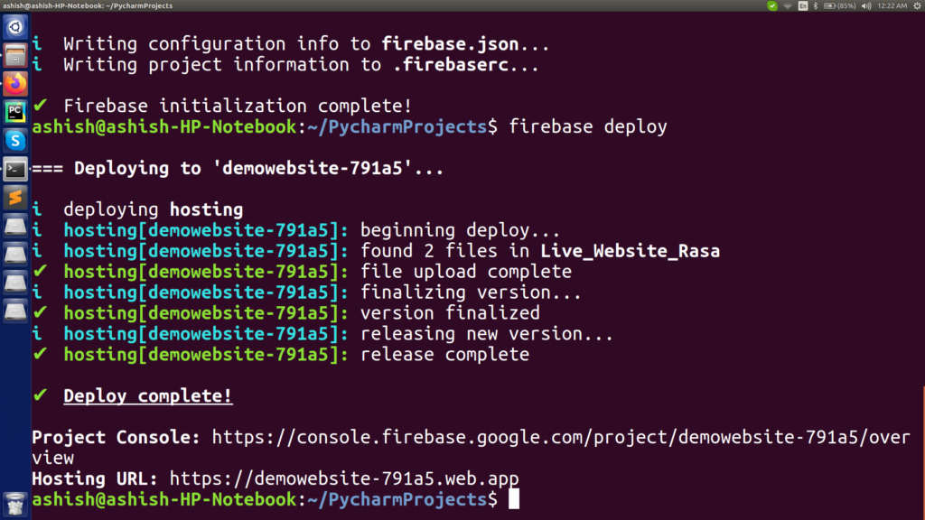Open PyCharm IDE from the launcher
The height and width of the screenshot is (520, 925).
tap(14, 111)
